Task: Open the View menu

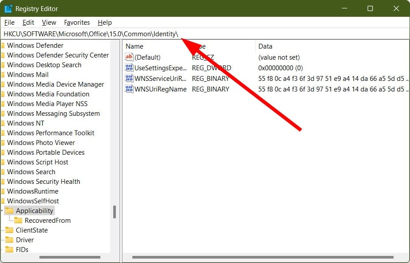Action: (x=49, y=23)
